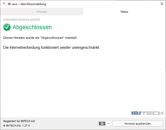Select the Status tab
Screen dimensions: 166x130
(x=124, y=12)
